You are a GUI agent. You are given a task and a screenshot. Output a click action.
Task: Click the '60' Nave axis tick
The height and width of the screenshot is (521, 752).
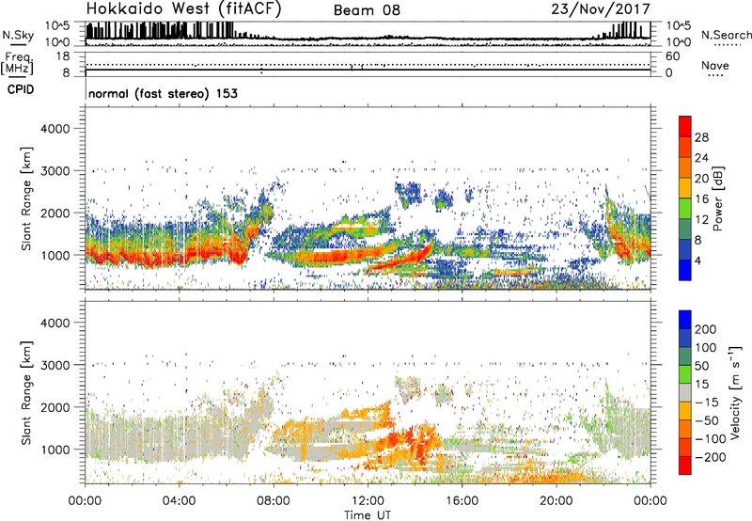click(x=672, y=56)
